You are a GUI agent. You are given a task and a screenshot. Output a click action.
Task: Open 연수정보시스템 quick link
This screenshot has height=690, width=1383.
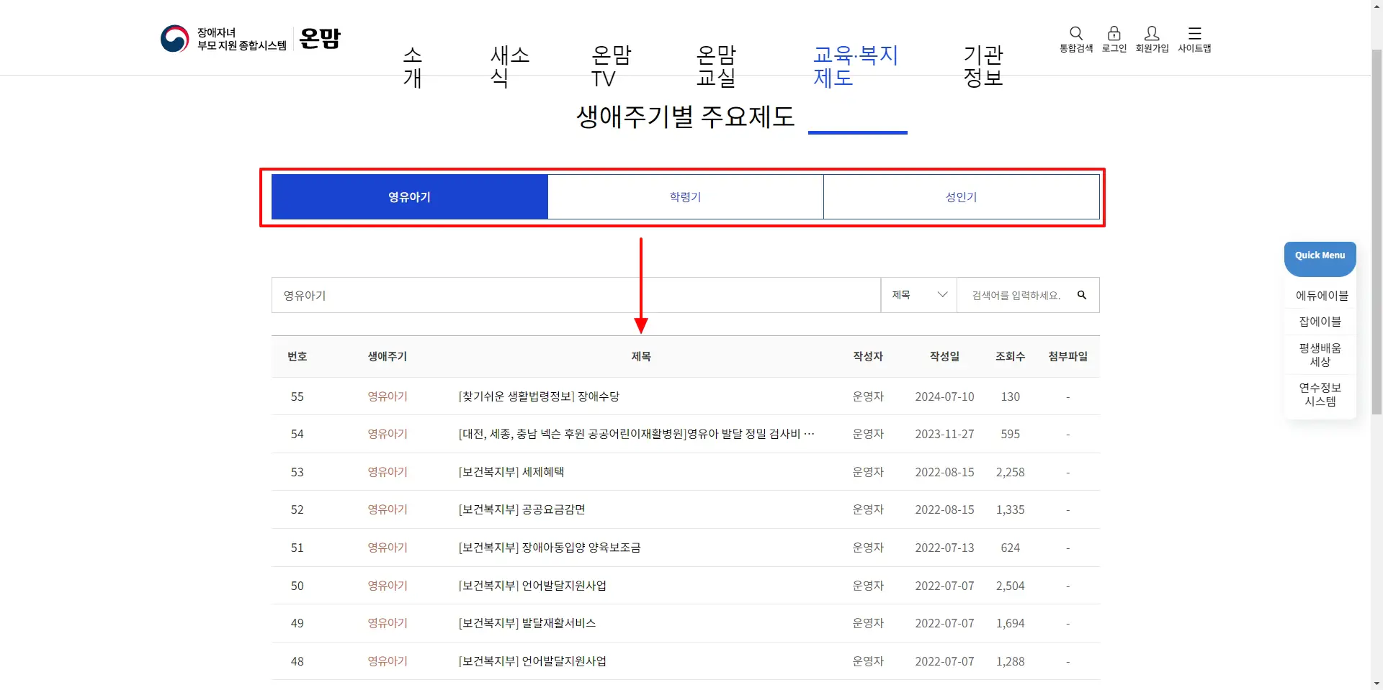pyautogui.click(x=1320, y=394)
